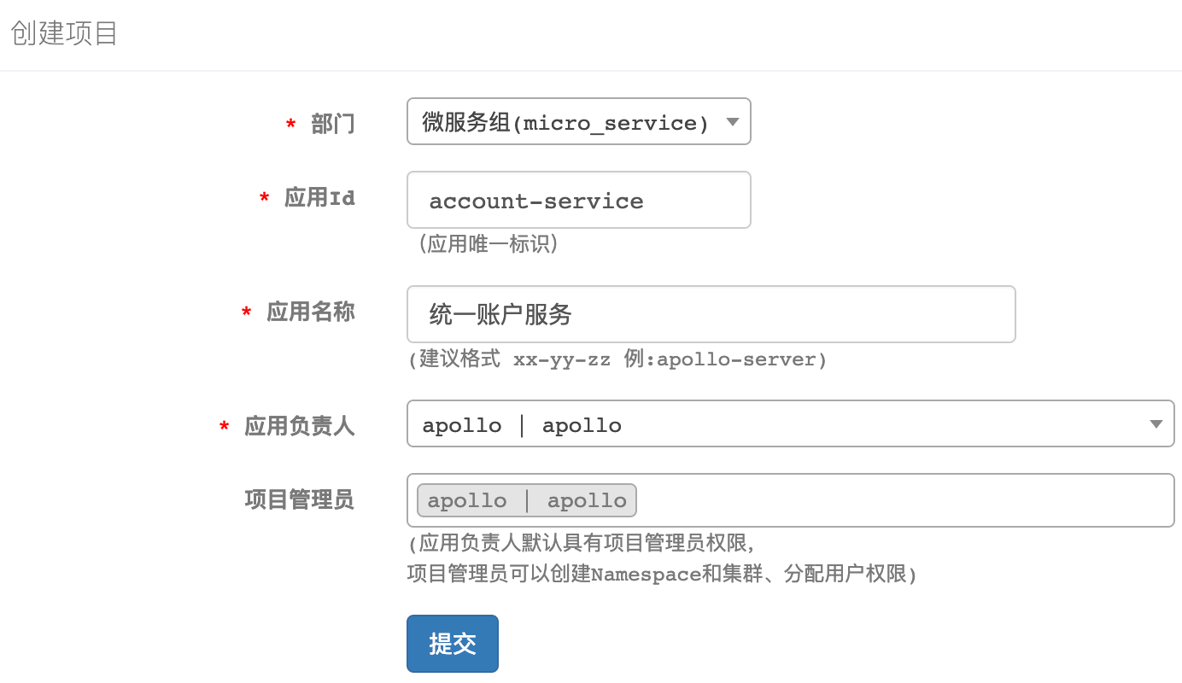Image resolution: width=1182 pixels, height=683 pixels.
Task: Click the 项目管理员 field label
Action: (x=299, y=499)
